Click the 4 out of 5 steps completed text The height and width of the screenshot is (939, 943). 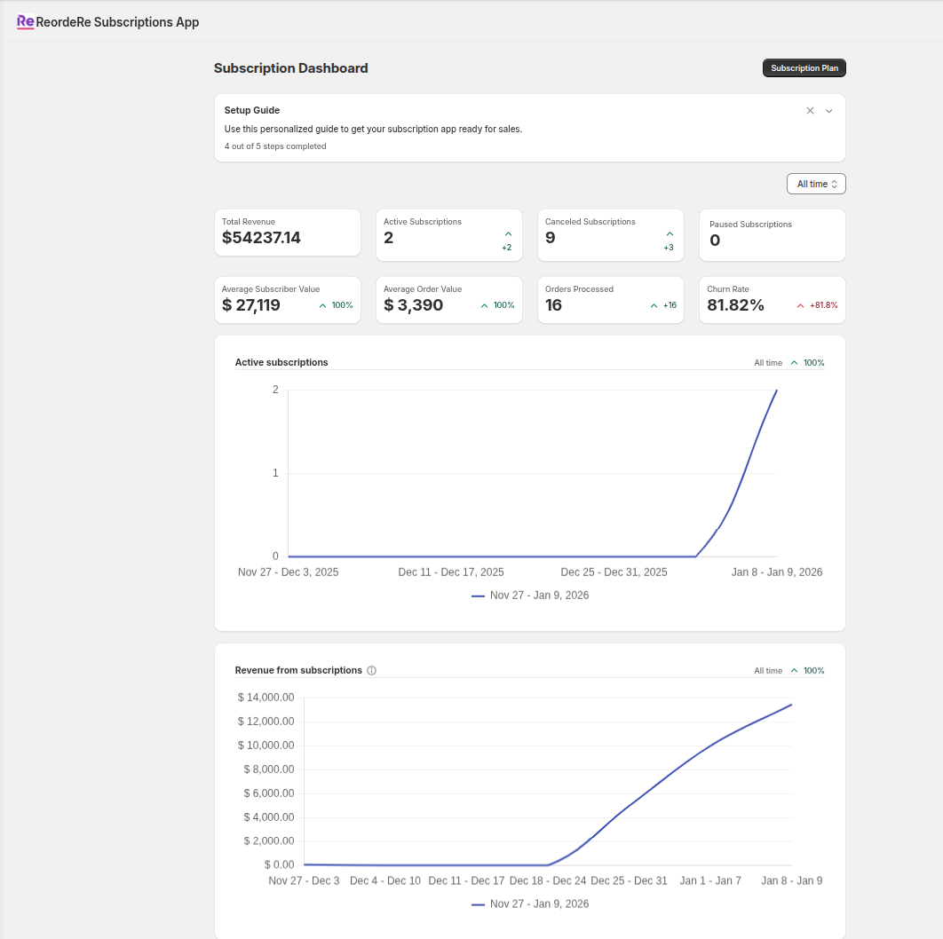tap(275, 146)
